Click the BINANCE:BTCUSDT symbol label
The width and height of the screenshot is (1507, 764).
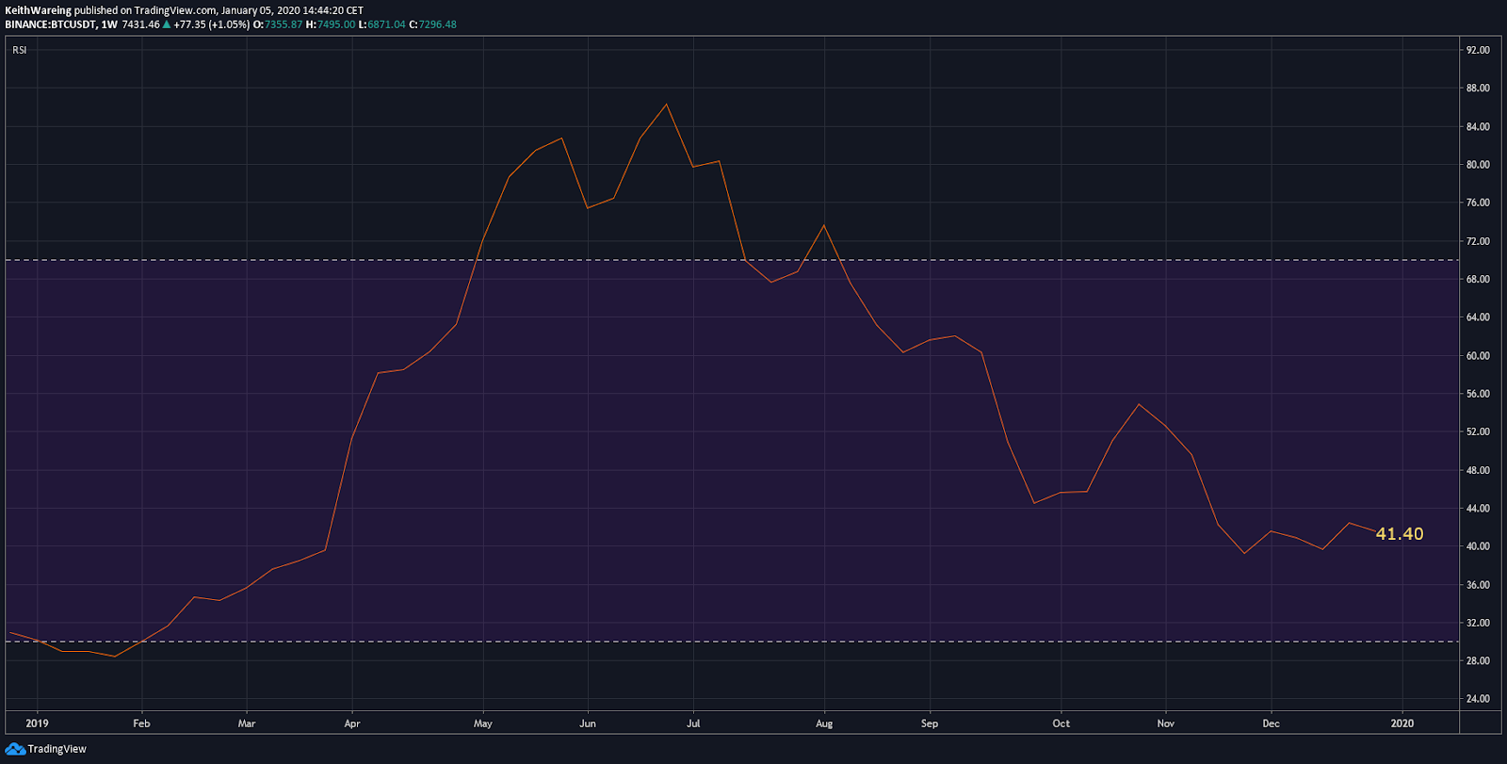point(50,24)
